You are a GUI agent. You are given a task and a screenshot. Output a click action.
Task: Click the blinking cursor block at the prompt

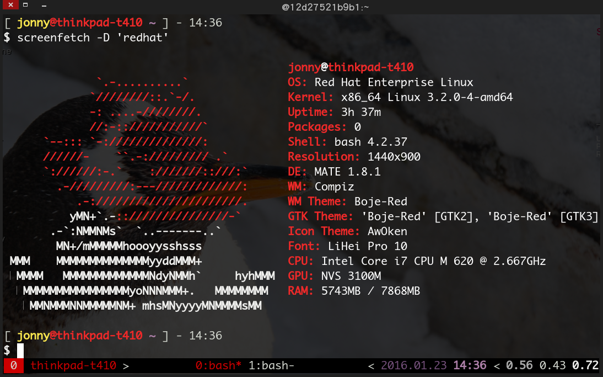pyautogui.click(x=20, y=349)
